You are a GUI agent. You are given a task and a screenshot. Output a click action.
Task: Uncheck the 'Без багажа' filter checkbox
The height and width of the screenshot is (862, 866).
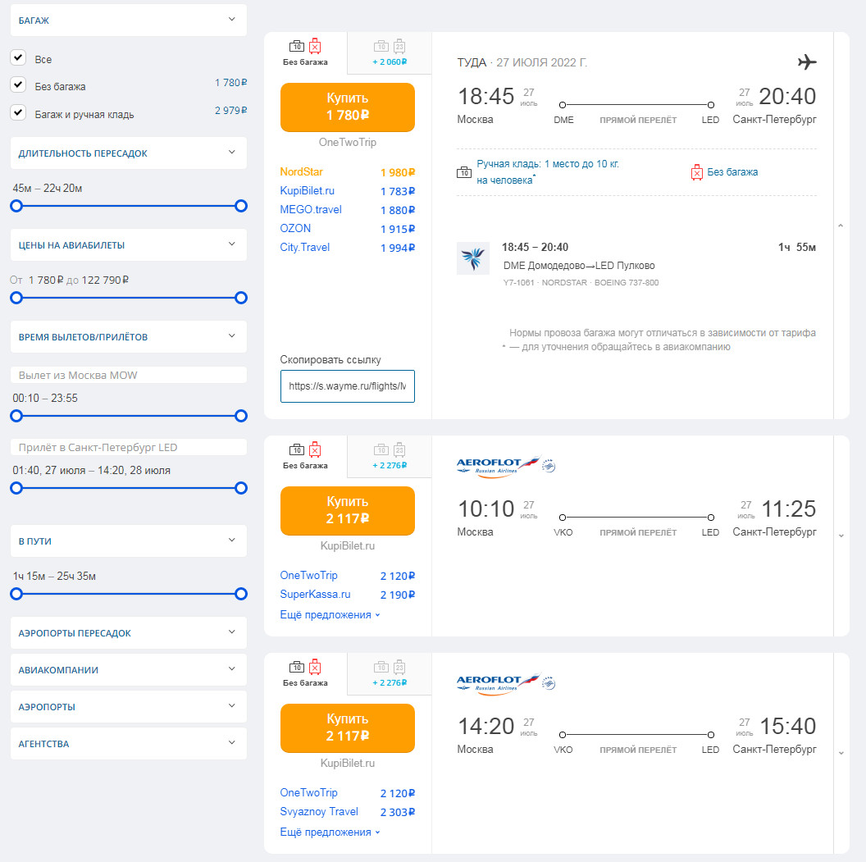(18, 85)
